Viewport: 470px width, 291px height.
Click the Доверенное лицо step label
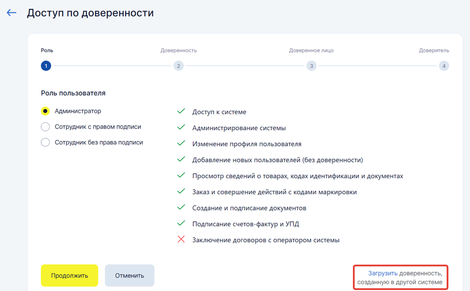[311, 51]
